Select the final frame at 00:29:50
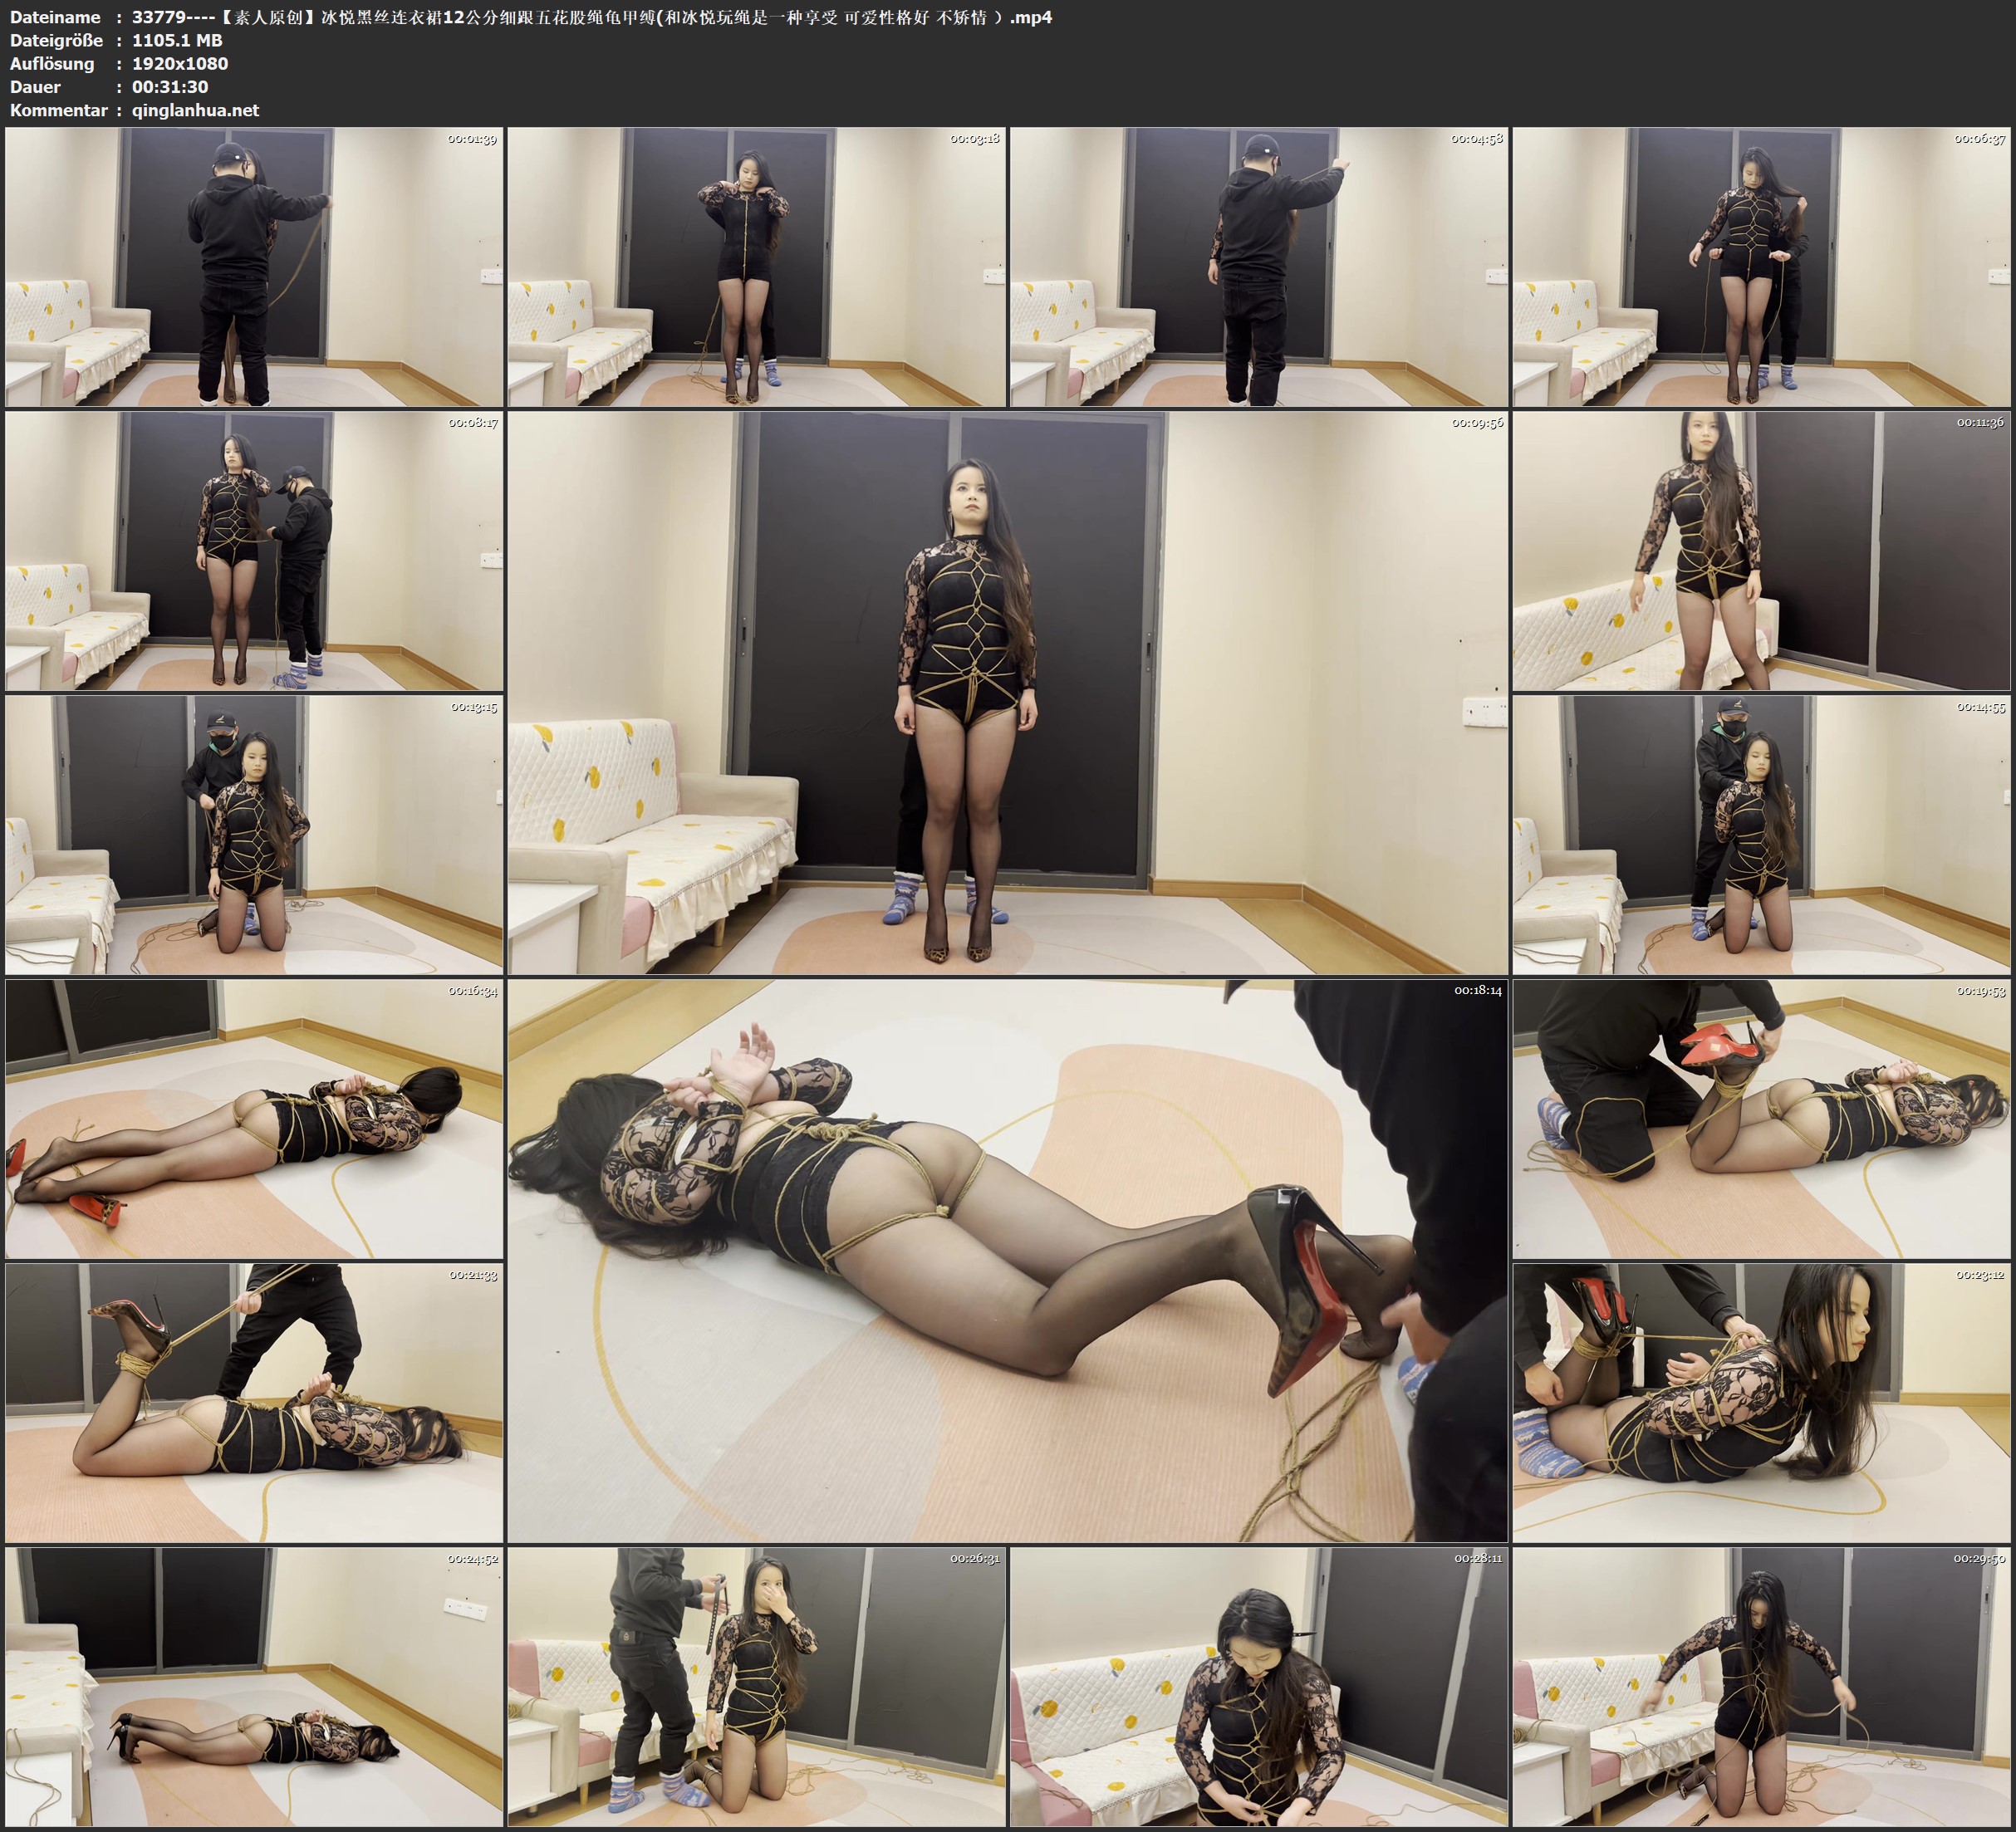This screenshot has width=2016, height=1832. point(1761,1687)
